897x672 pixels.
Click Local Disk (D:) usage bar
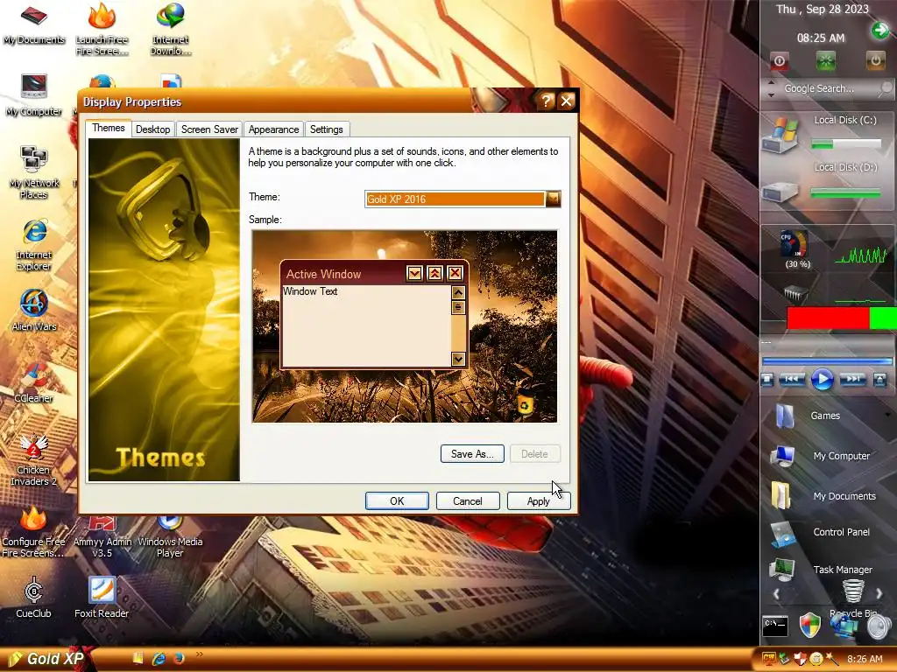846,193
